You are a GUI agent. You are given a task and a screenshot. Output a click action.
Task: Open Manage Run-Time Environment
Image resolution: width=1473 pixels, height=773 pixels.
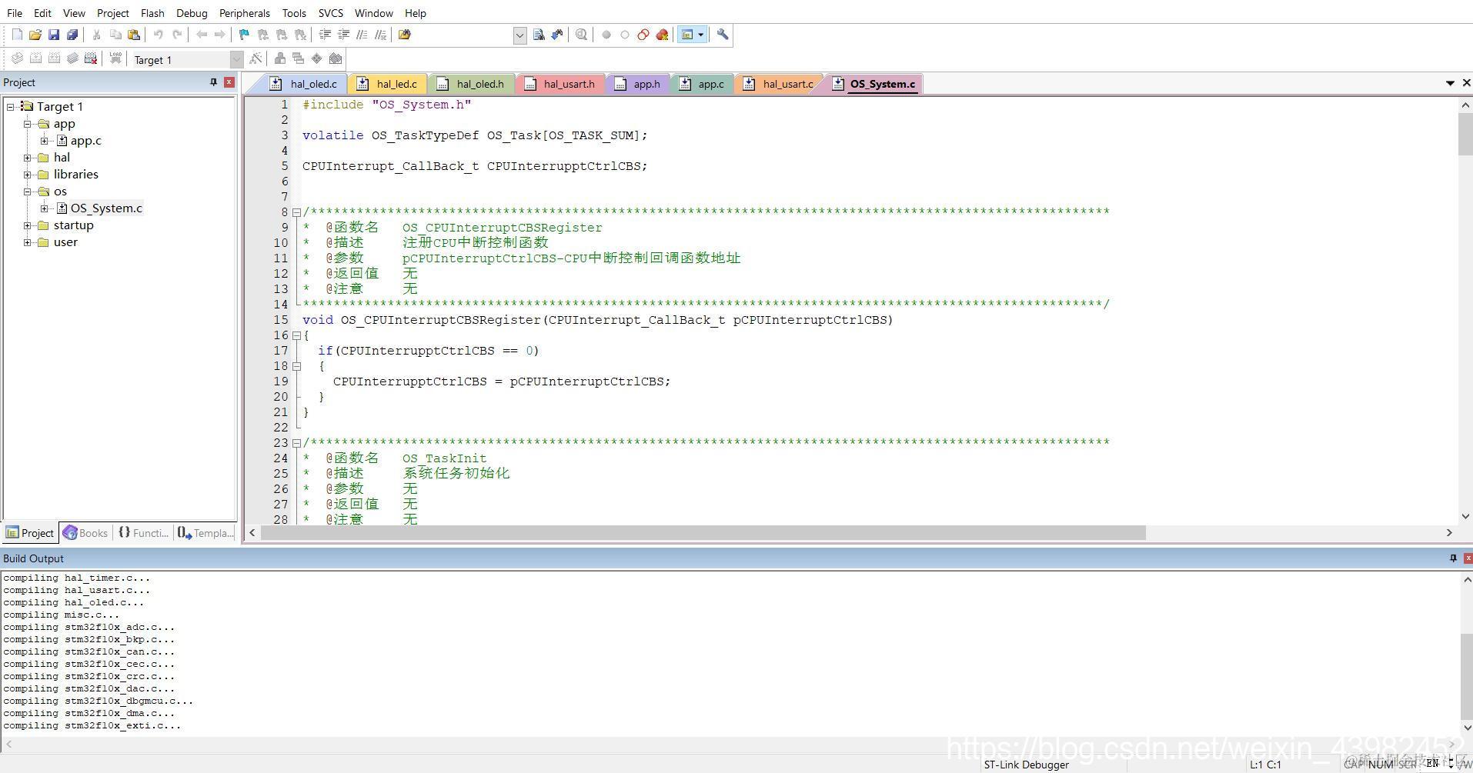317,58
